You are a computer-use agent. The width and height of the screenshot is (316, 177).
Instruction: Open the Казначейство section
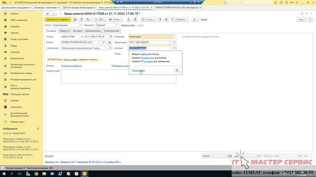click(x=17, y=59)
